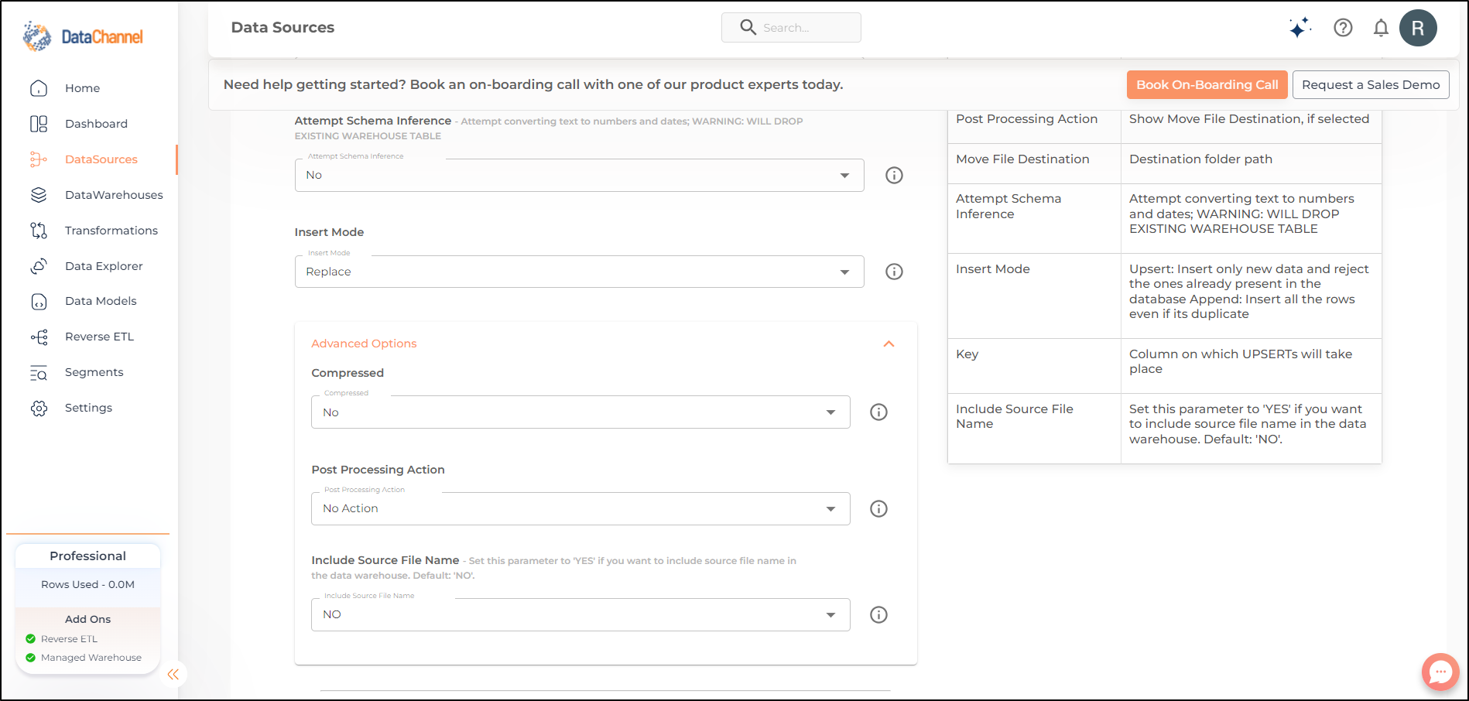Screen dimensions: 1469x701
Task: Open notifications bell icon
Action: pos(1381,28)
